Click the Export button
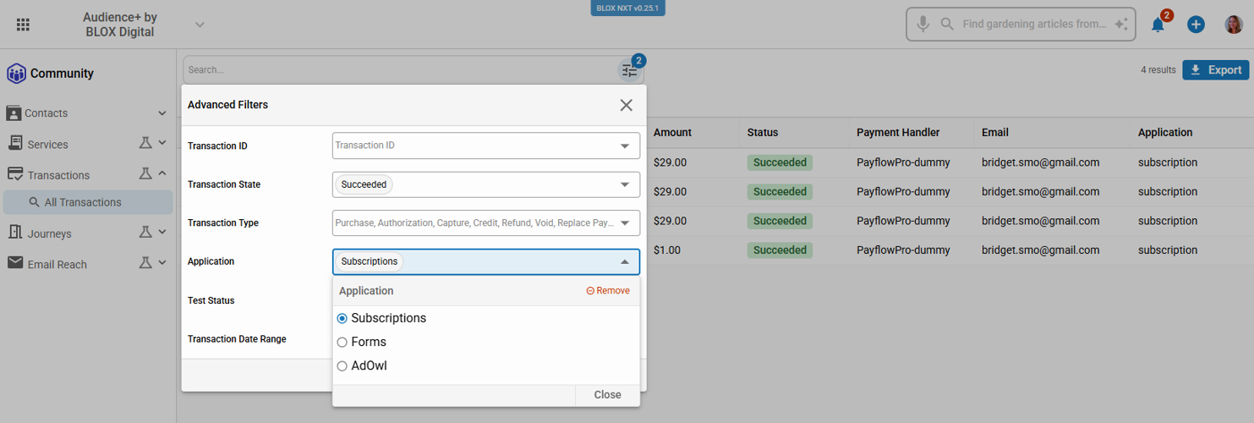This screenshot has height=423, width=1254. tap(1216, 70)
